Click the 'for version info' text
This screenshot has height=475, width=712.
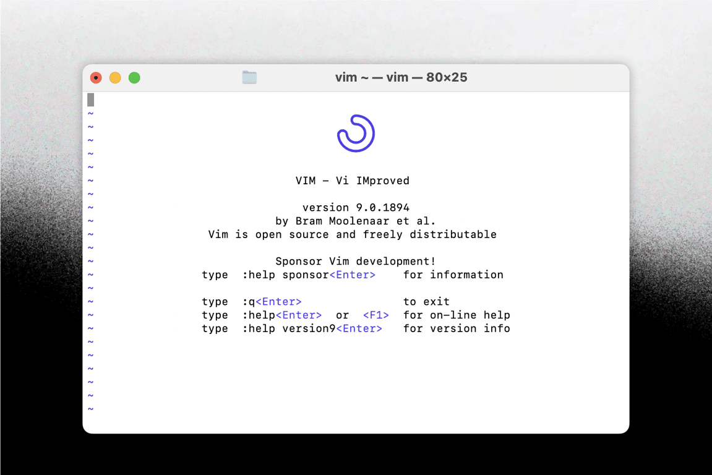[x=457, y=328]
